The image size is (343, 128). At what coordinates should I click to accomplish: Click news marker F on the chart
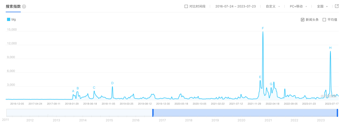point(263,28)
